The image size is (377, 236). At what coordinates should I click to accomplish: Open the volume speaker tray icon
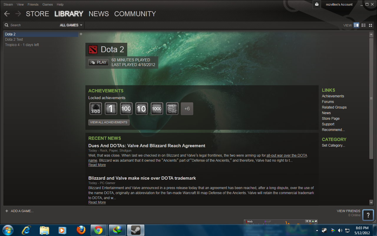[x=340, y=230]
